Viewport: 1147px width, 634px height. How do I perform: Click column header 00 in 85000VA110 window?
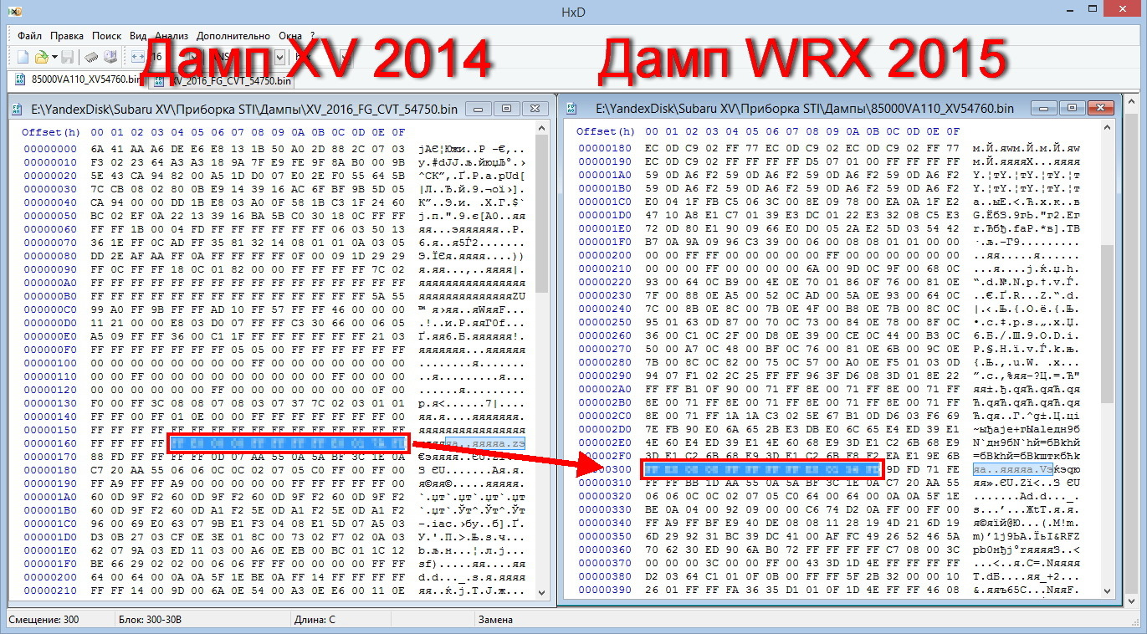point(652,131)
